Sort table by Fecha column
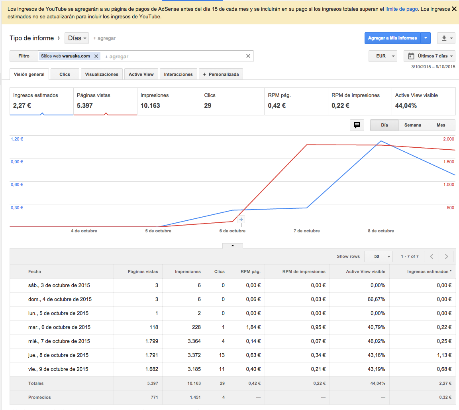Viewport: 459px width, 410px height. tap(35, 271)
